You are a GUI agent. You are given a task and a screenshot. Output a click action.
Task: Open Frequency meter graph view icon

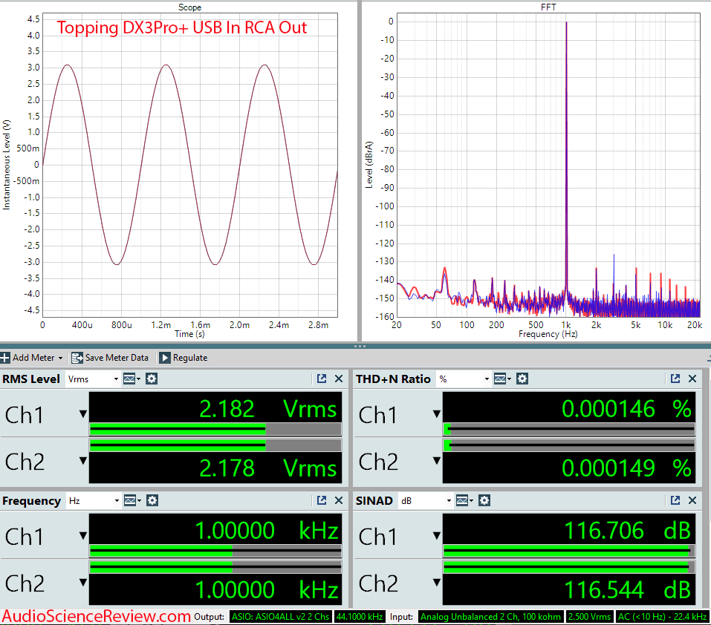click(132, 500)
